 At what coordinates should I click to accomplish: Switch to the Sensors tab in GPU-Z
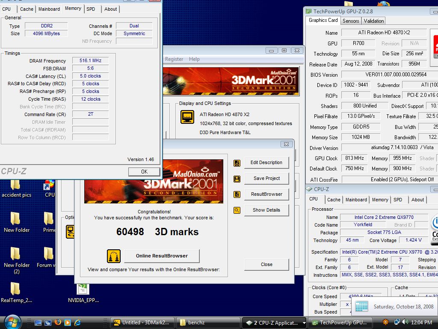pos(351,21)
